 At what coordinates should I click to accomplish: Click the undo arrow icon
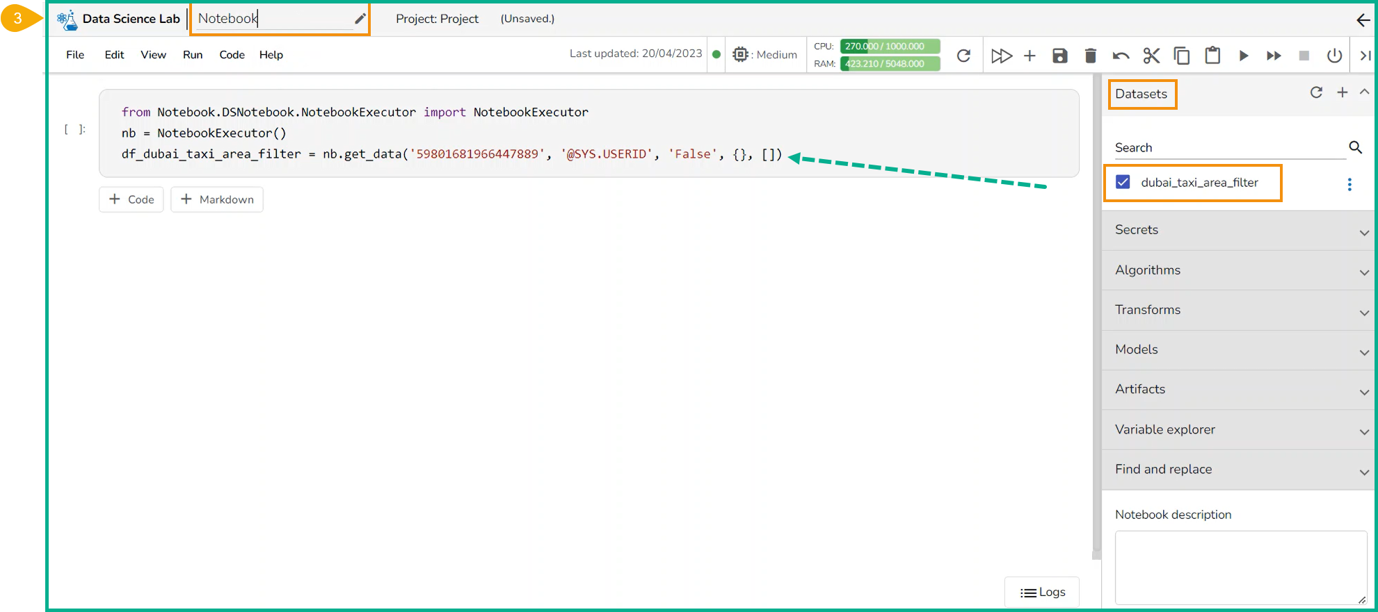1121,56
